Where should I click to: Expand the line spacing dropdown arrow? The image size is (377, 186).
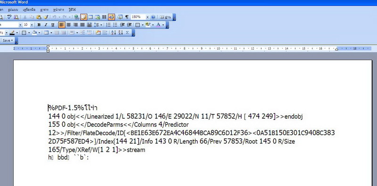coord(101,25)
